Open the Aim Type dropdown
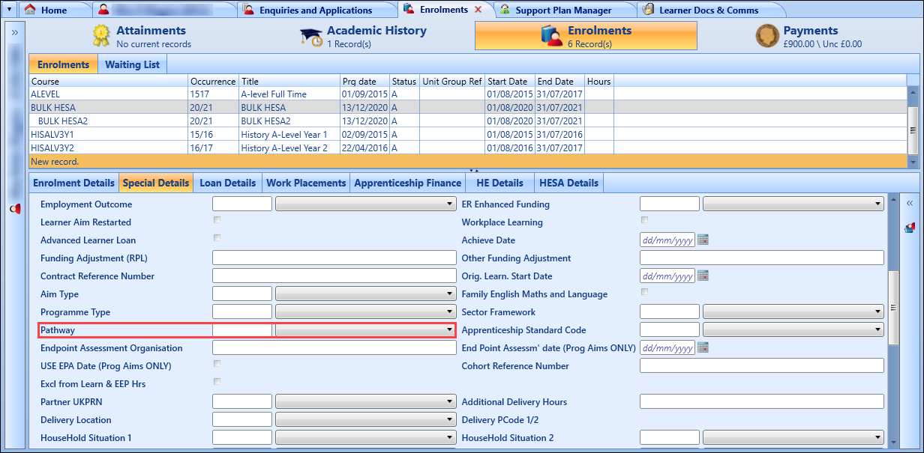The width and height of the screenshot is (924, 453). pyautogui.click(x=366, y=294)
